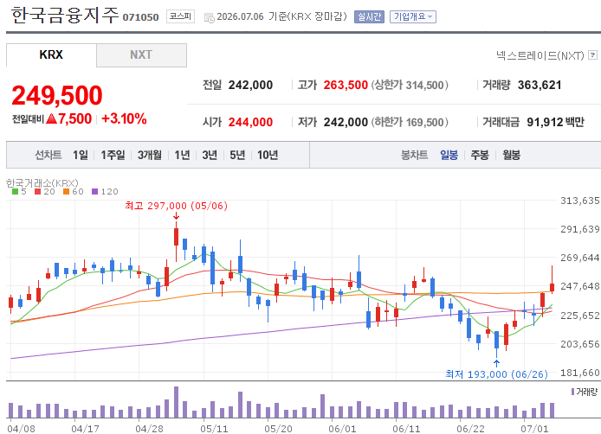Click the current price 249,500

coord(57,95)
